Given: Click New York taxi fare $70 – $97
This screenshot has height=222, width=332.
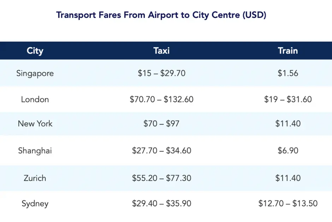Looking at the screenshot, I should [161, 124].
